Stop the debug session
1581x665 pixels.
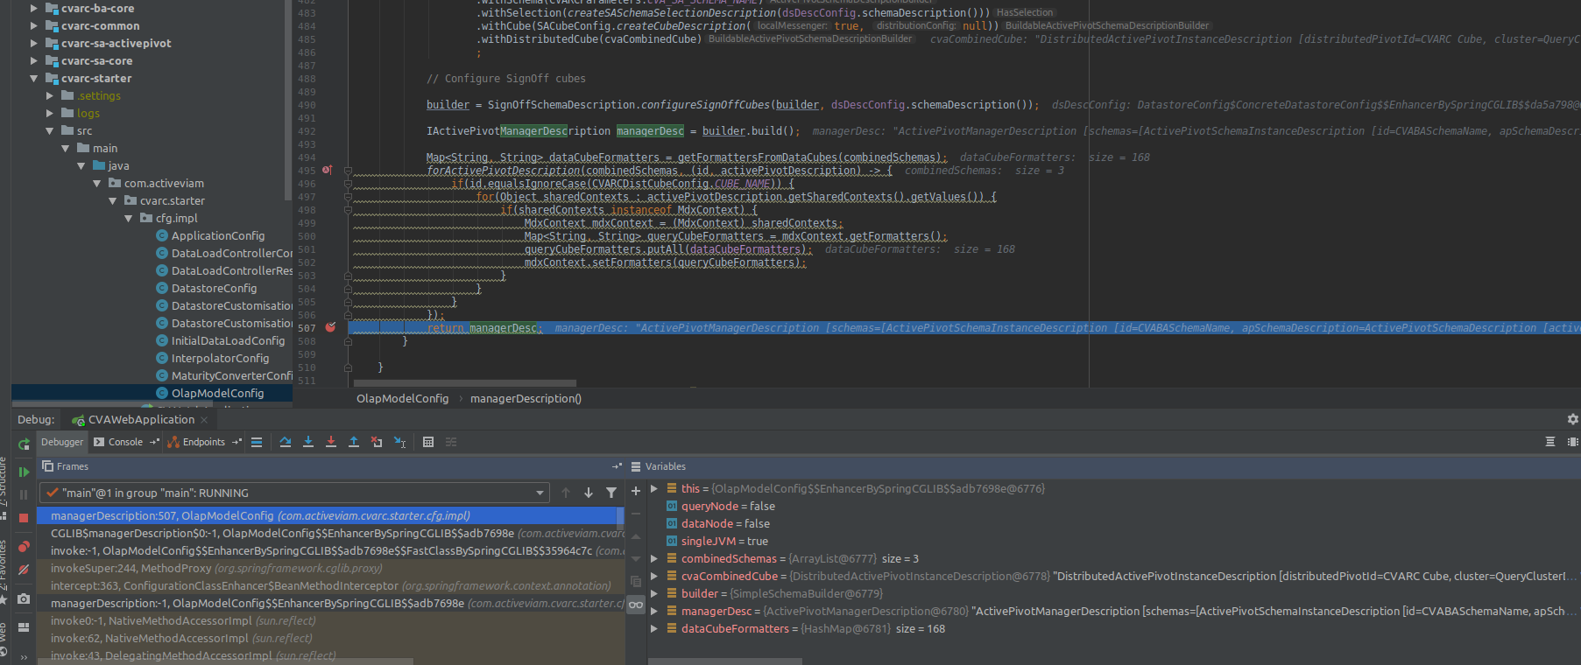coord(24,517)
